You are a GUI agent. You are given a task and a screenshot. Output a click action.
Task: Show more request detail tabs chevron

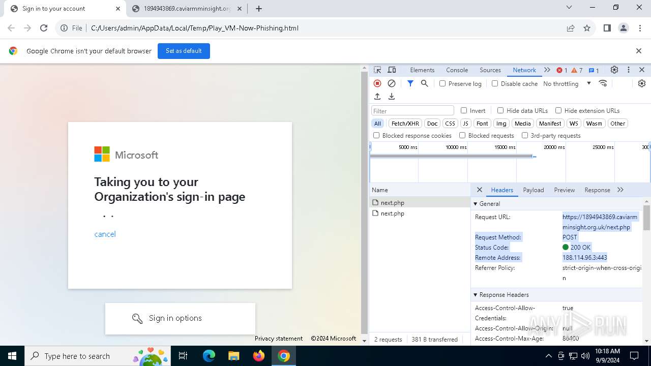point(620,190)
